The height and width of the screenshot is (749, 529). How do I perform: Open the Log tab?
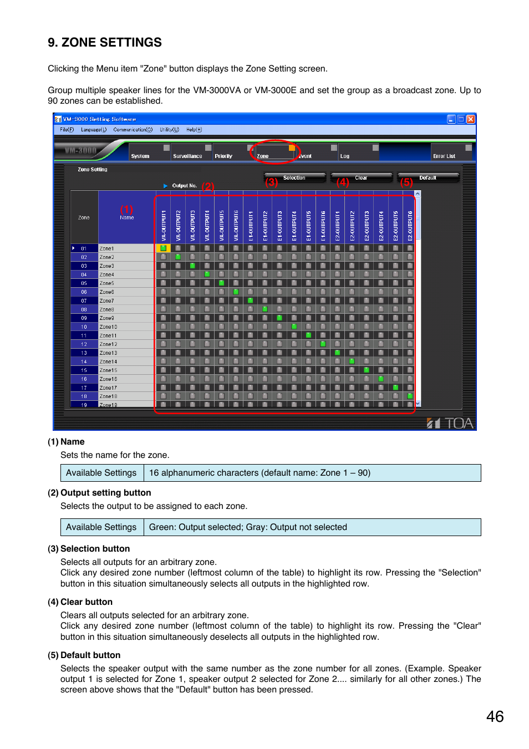pos(358,152)
